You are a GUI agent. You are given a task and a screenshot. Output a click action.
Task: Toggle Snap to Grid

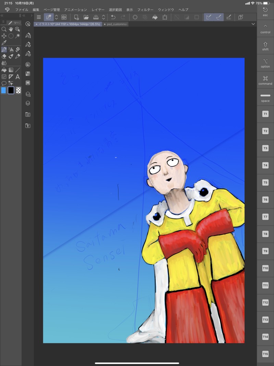pos(228,17)
